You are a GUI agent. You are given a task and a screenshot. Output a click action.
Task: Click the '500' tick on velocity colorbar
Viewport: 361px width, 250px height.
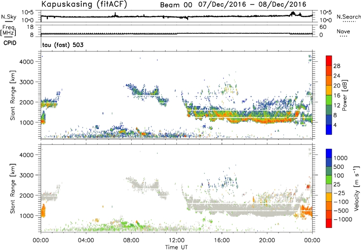pyautogui.click(x=339, y=167)
